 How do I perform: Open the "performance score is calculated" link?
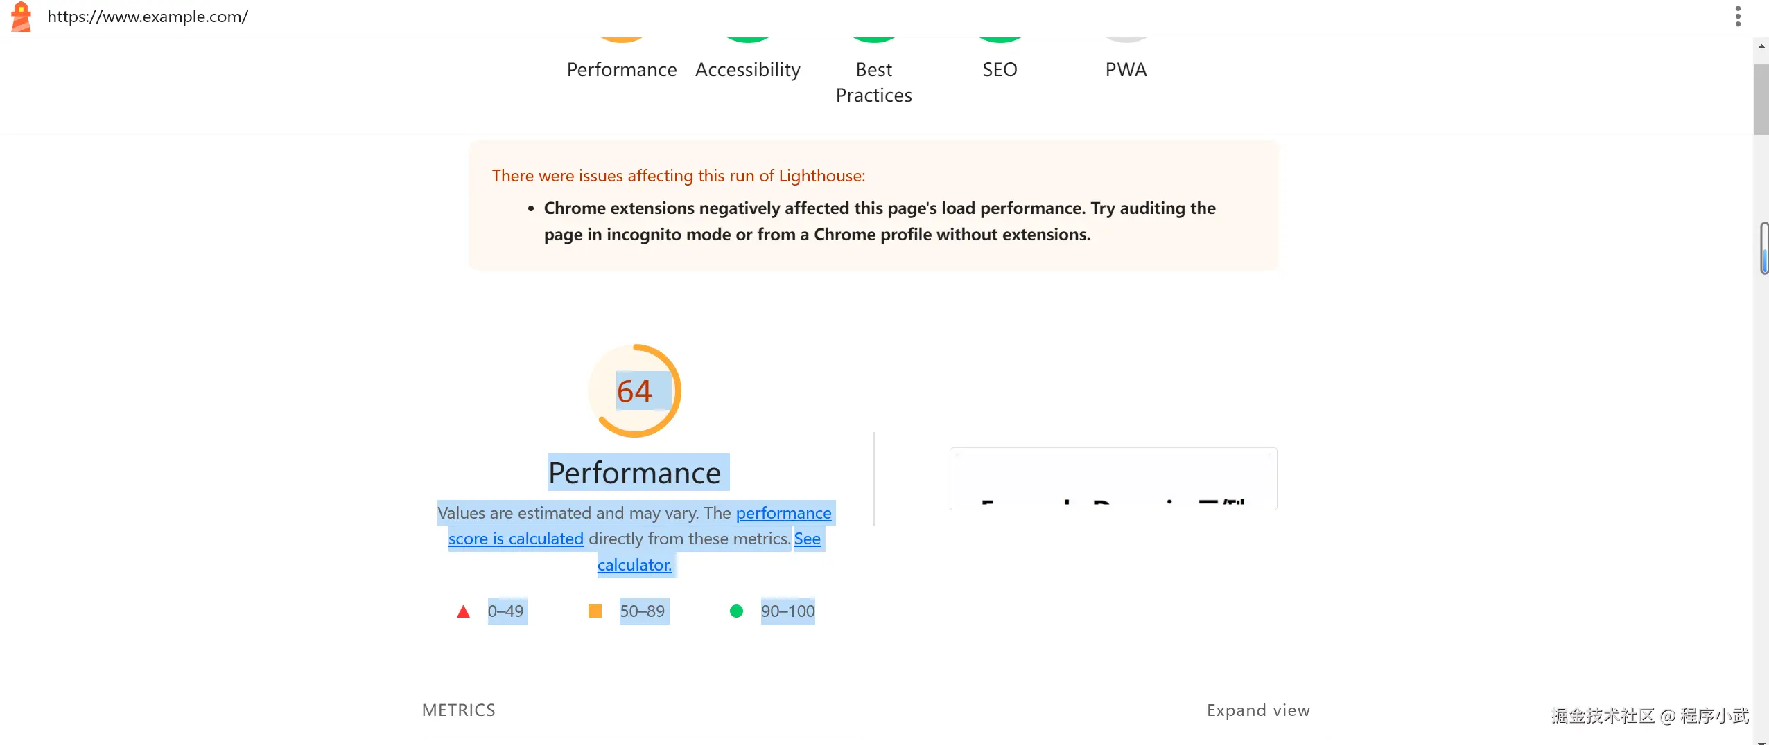[516, 539]
